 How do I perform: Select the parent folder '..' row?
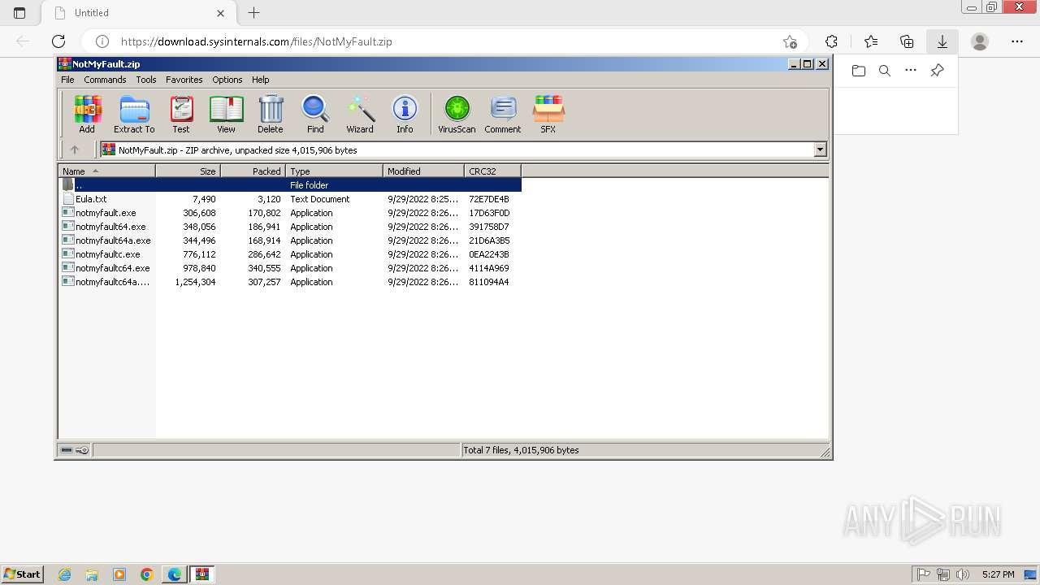tap(290, 185)
